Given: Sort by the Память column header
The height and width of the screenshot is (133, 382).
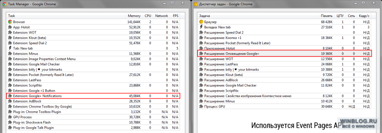Looking at the screenshot, I should coord(326,16).
